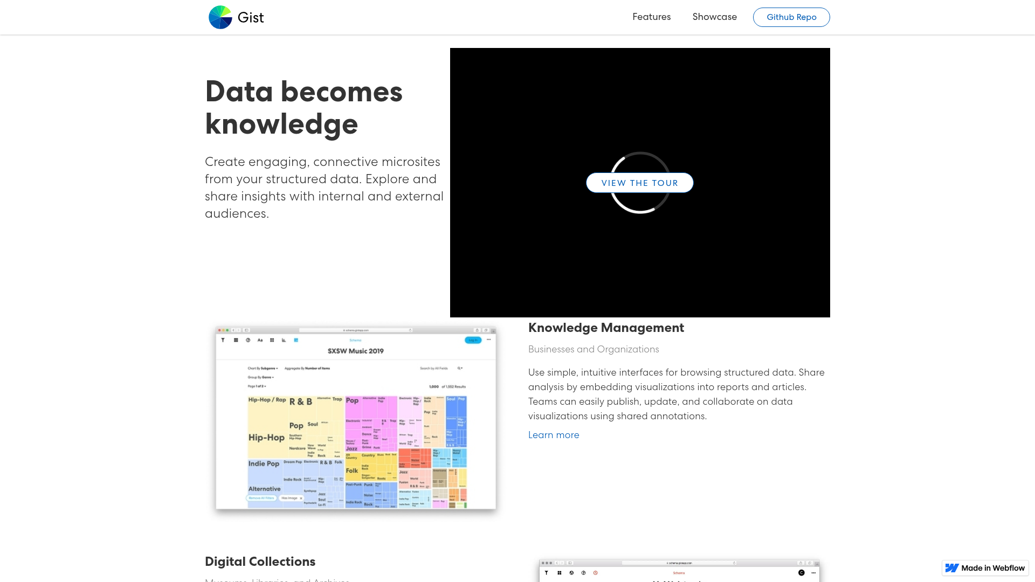Open the grid view icon beside the filter

click(x=236, y=340)
